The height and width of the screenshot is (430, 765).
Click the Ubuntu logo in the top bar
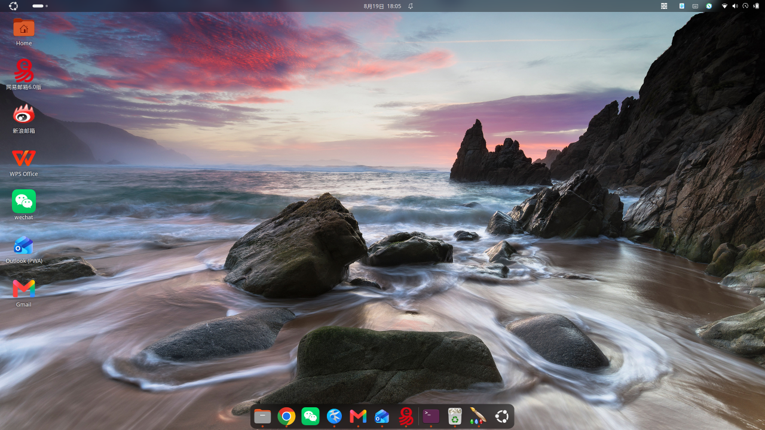click(13, 6)
